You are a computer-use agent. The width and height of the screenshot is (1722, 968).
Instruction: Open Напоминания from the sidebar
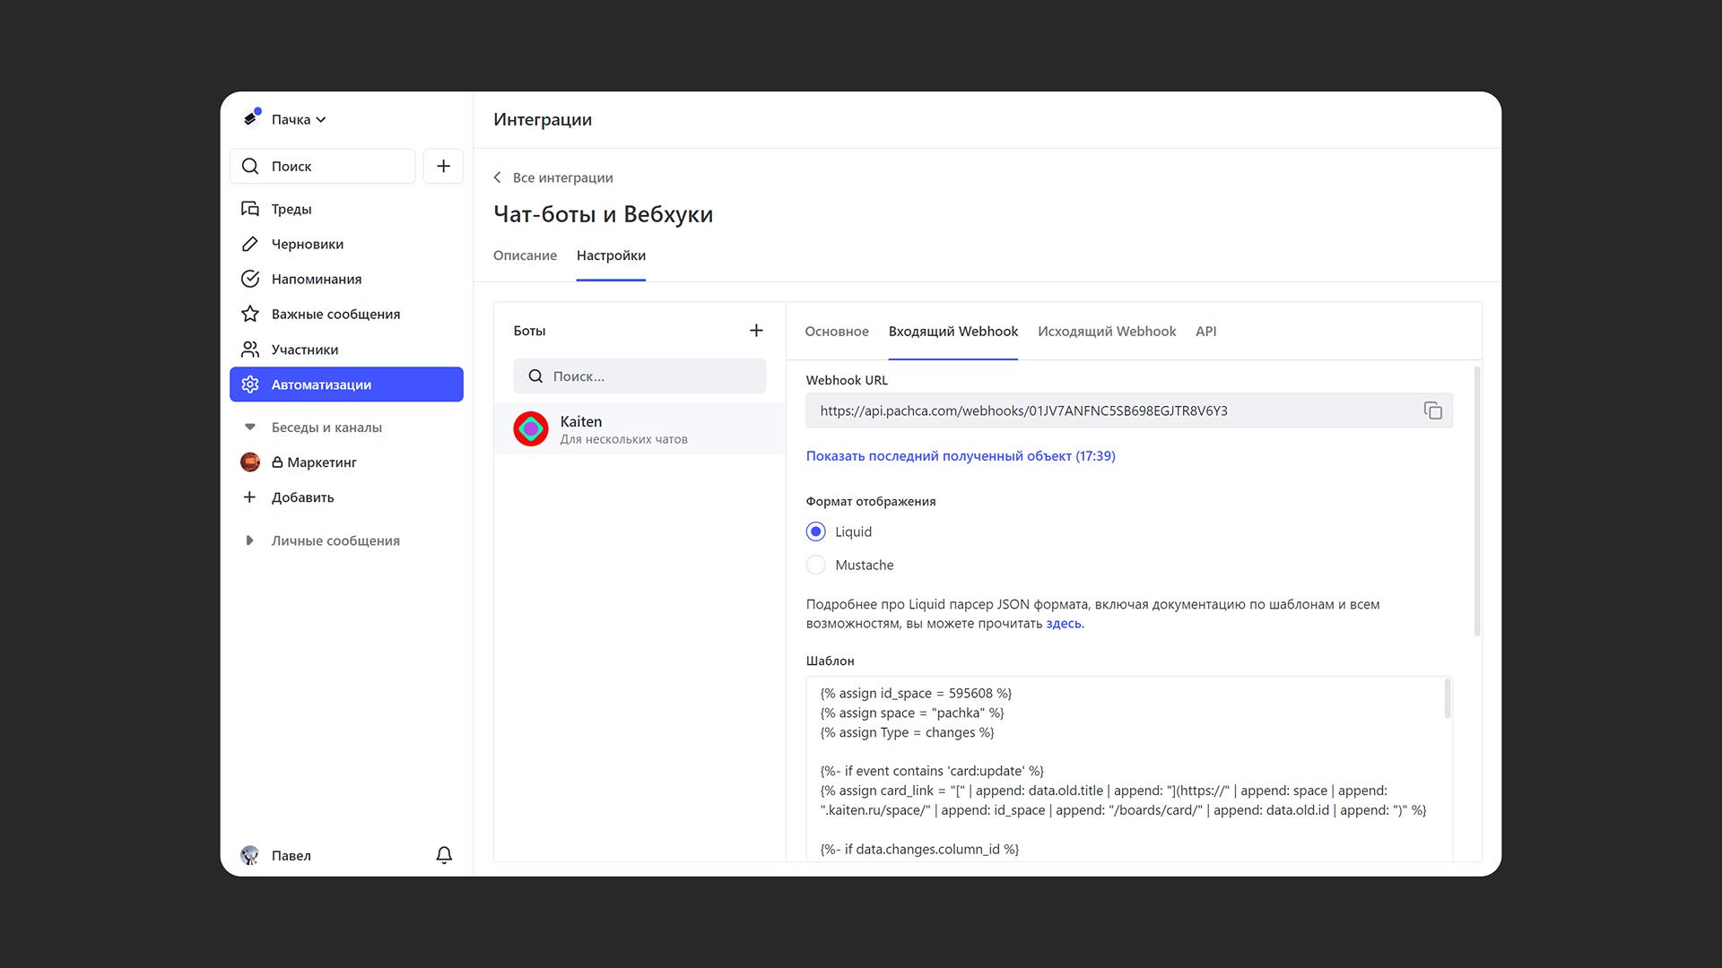(316, 279)
